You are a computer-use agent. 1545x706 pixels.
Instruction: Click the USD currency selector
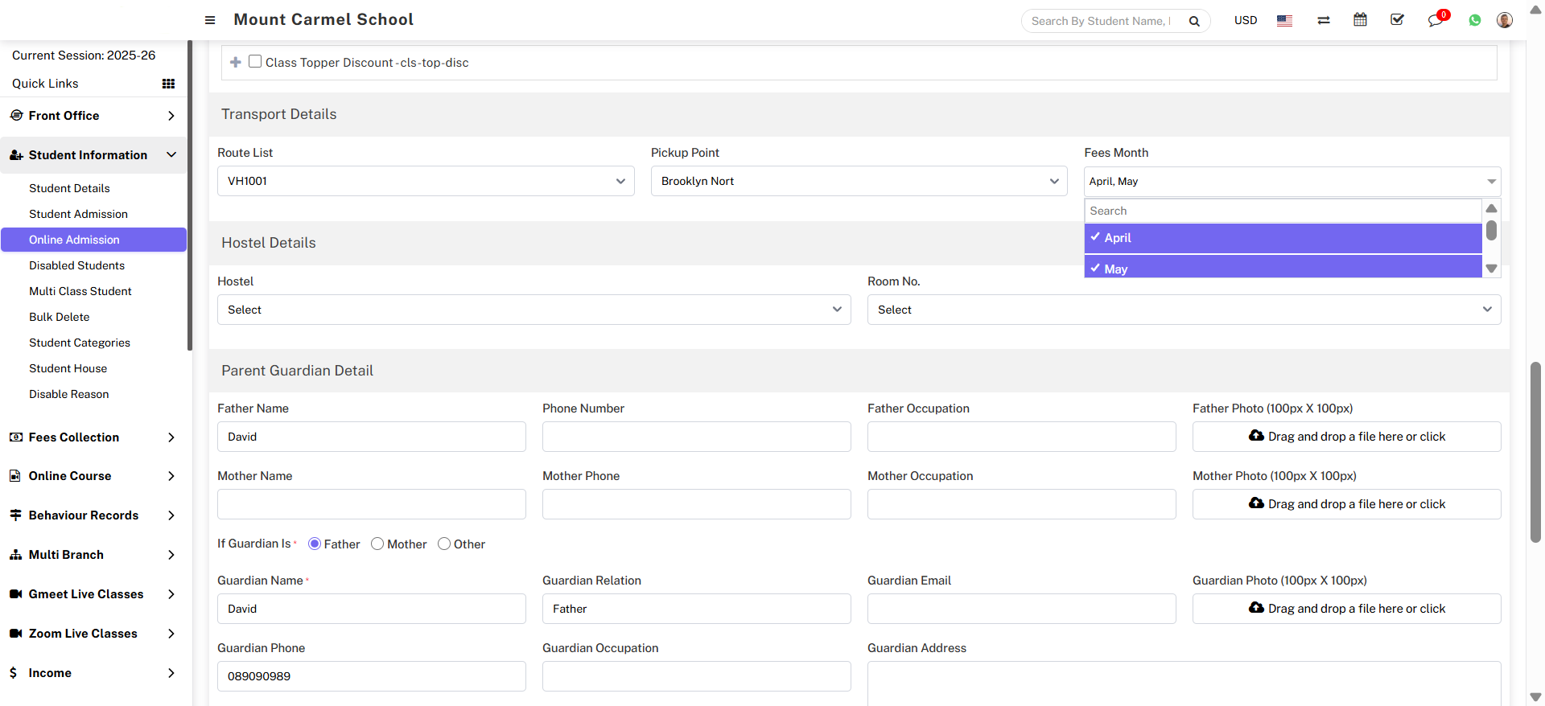(x=1245, y=20)
